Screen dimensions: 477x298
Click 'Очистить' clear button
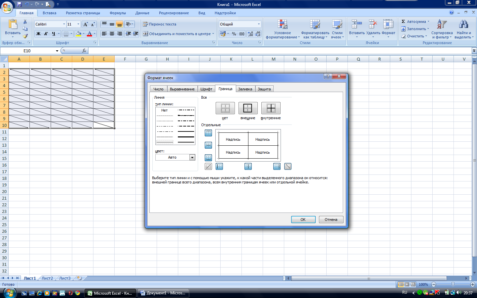(414, 36)
